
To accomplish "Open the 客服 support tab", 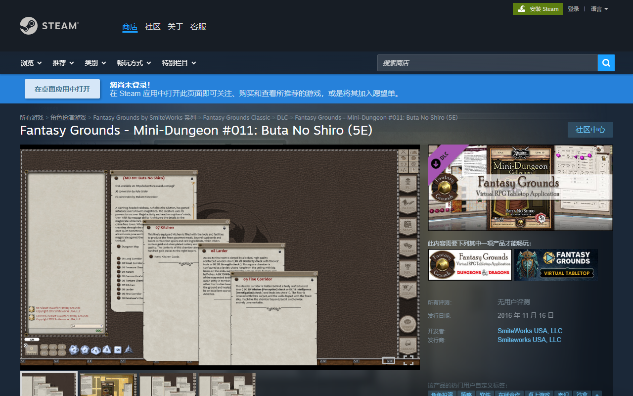I will coord(198,27).
